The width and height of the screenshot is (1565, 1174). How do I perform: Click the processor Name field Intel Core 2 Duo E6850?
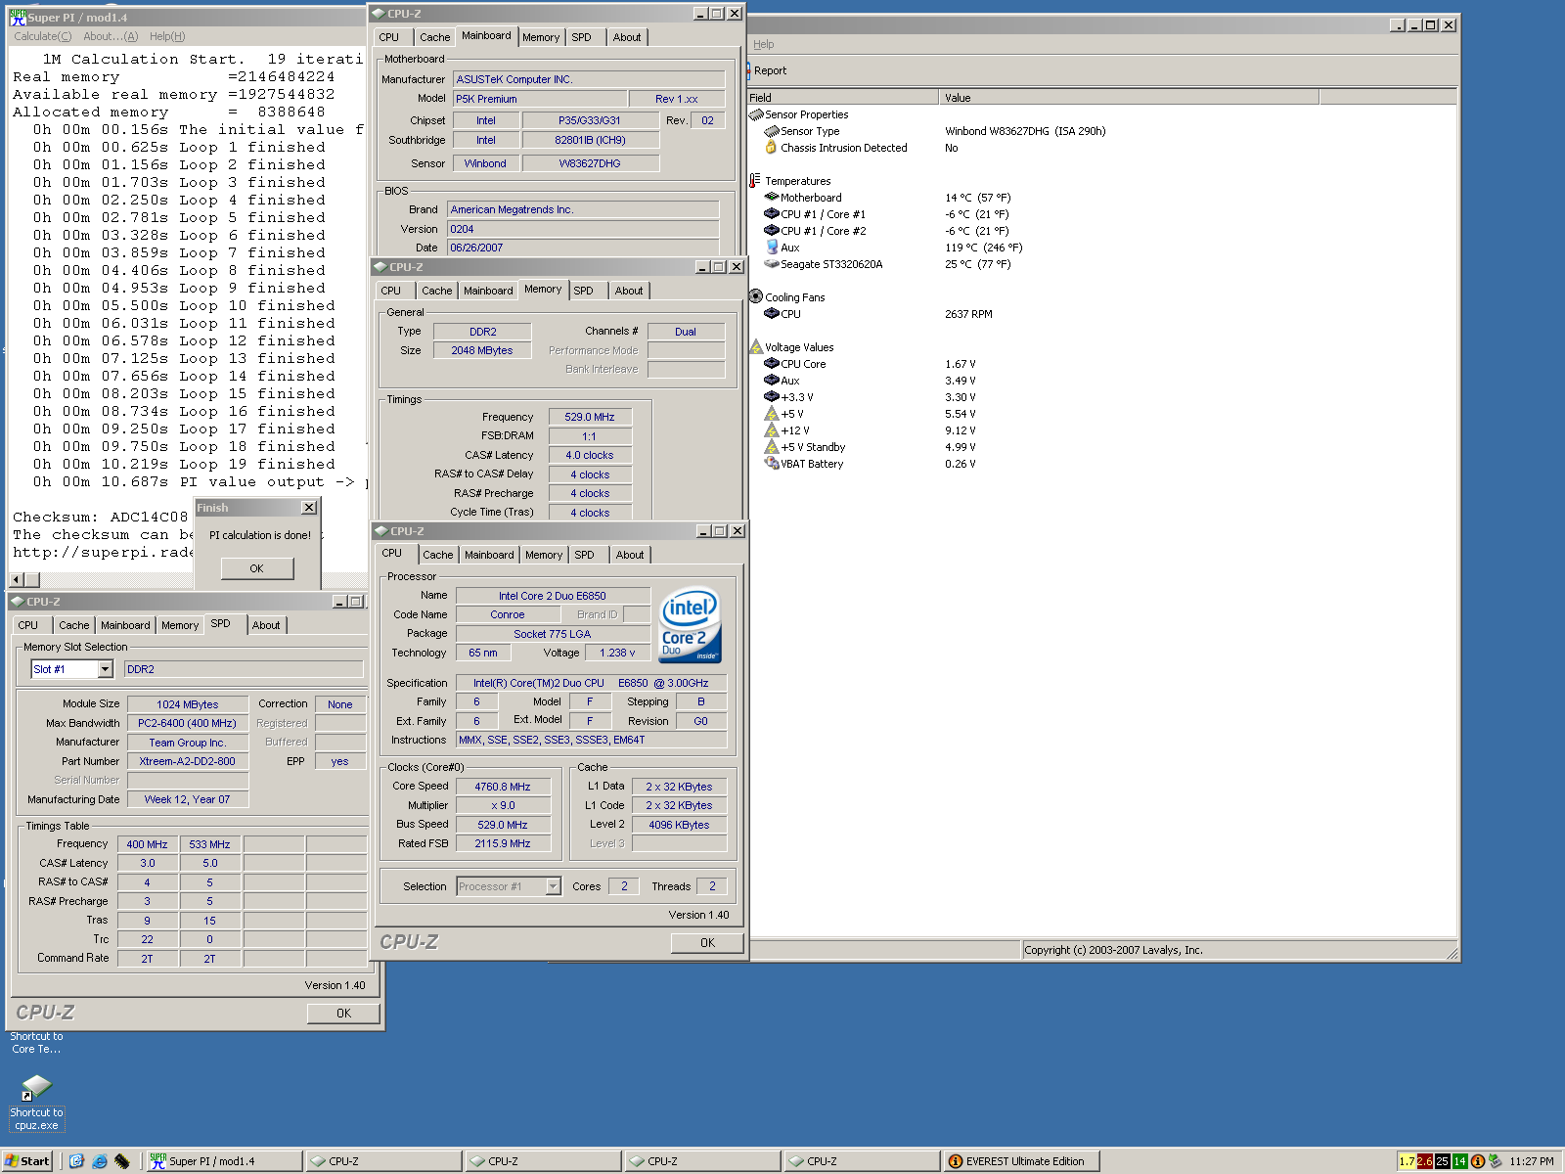click(x=553, y=596)
